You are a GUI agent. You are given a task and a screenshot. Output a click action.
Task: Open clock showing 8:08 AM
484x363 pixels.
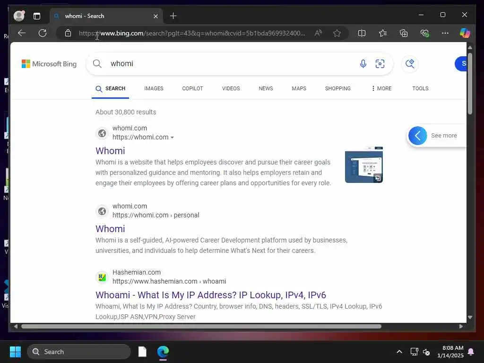point(450,352)
